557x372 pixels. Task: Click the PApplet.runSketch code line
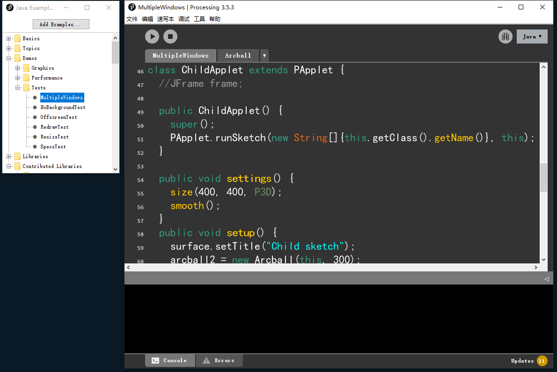tap(352, 138)
